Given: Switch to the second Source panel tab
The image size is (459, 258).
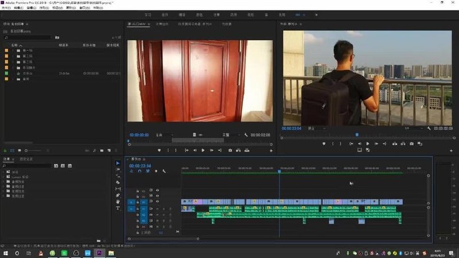Looking at the screenshot, I should coord(162,24).
